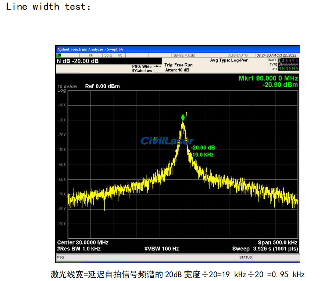Screen dimensions: 335x281
Task: Click the -20.90 dBm marker amplitude value
Action: (280, 85)
